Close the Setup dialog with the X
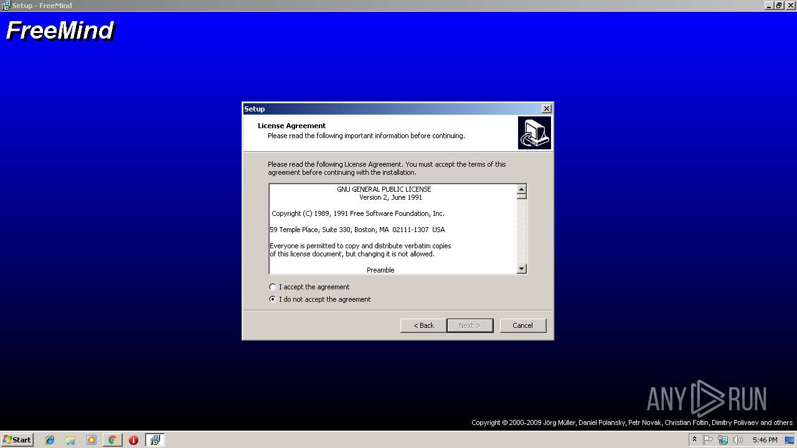Image resolution: width=797 pixels, height=448 pixels. (546, 109)
